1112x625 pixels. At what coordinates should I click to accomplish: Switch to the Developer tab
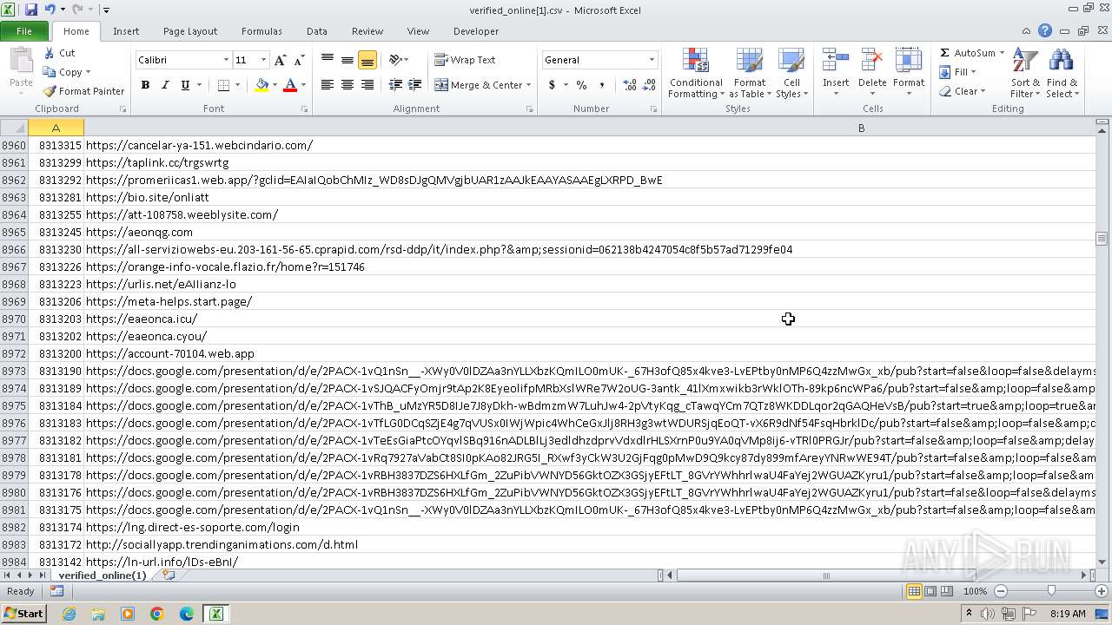click(476, 31)
